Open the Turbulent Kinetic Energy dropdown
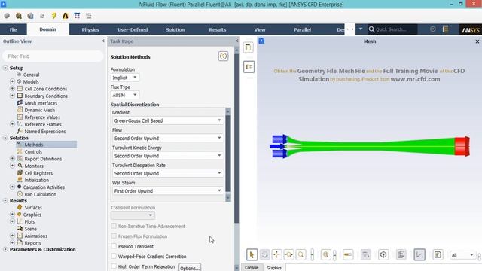The image size is (482, 271). click(x=168, y=156)
